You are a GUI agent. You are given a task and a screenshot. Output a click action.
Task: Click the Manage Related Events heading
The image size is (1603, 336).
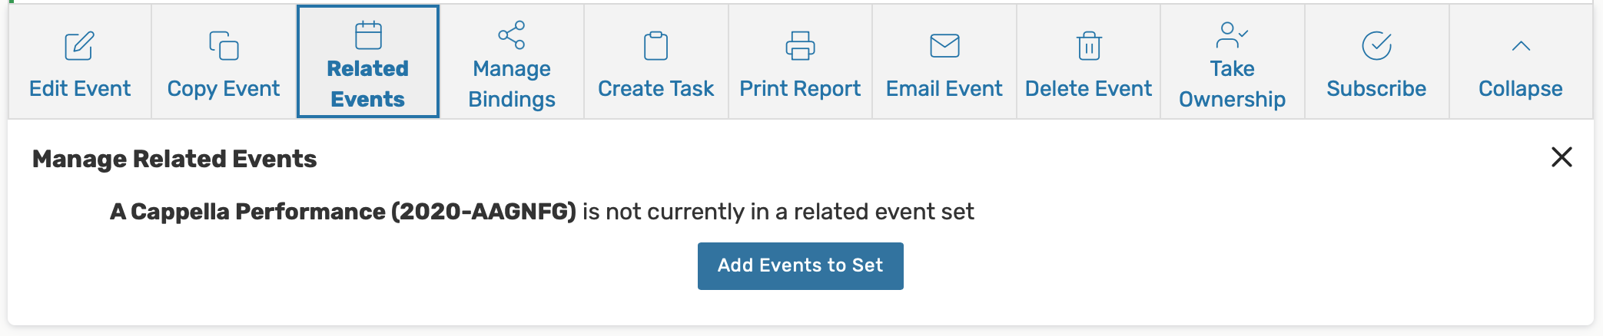click(174, 159)
